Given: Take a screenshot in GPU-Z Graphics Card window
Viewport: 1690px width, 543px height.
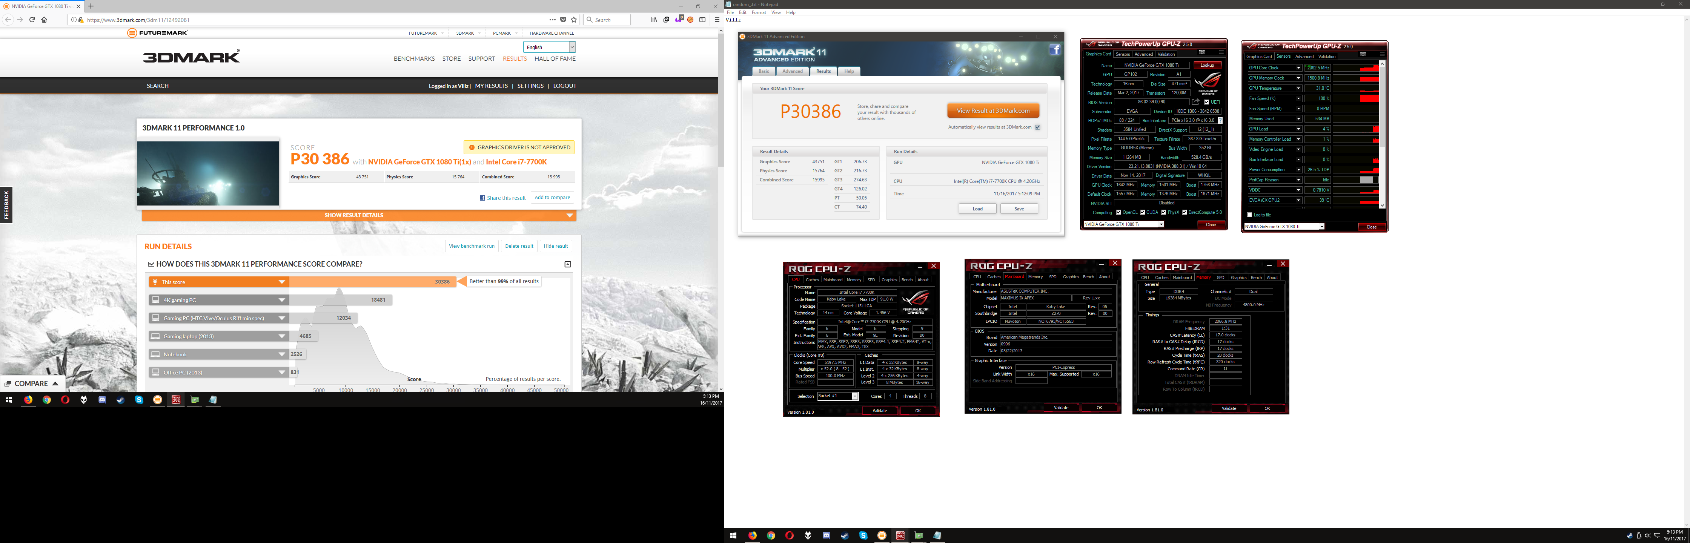Looking at the screenshot, I should (1202, 52).
